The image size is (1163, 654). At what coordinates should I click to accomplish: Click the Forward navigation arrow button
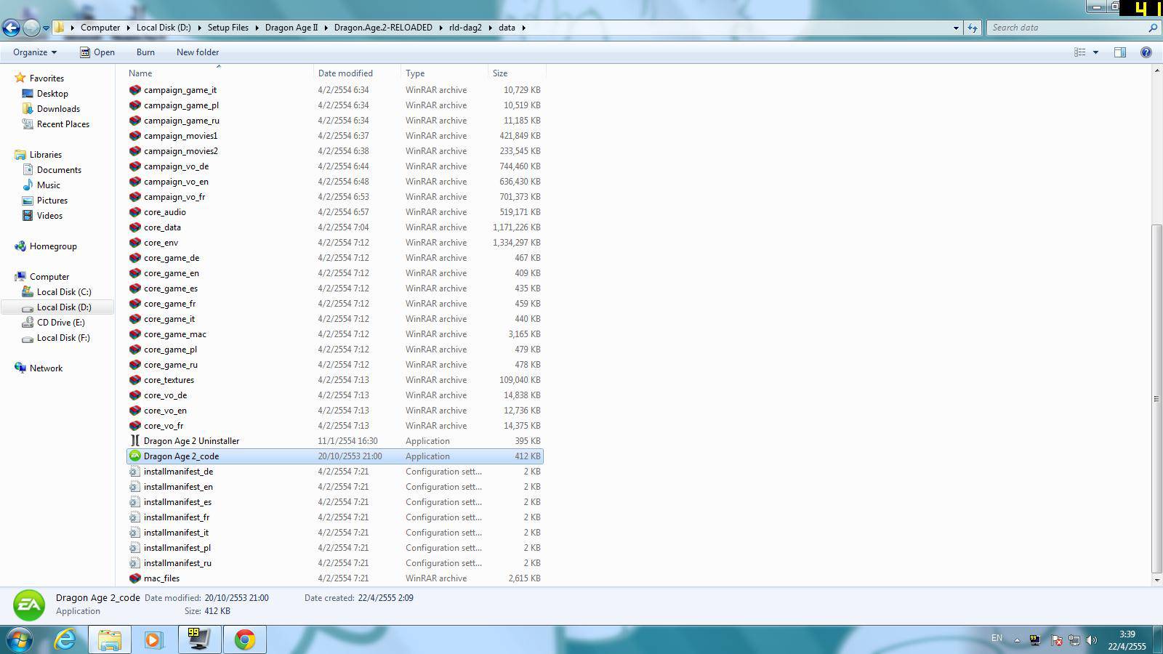(x=31, y=28)
